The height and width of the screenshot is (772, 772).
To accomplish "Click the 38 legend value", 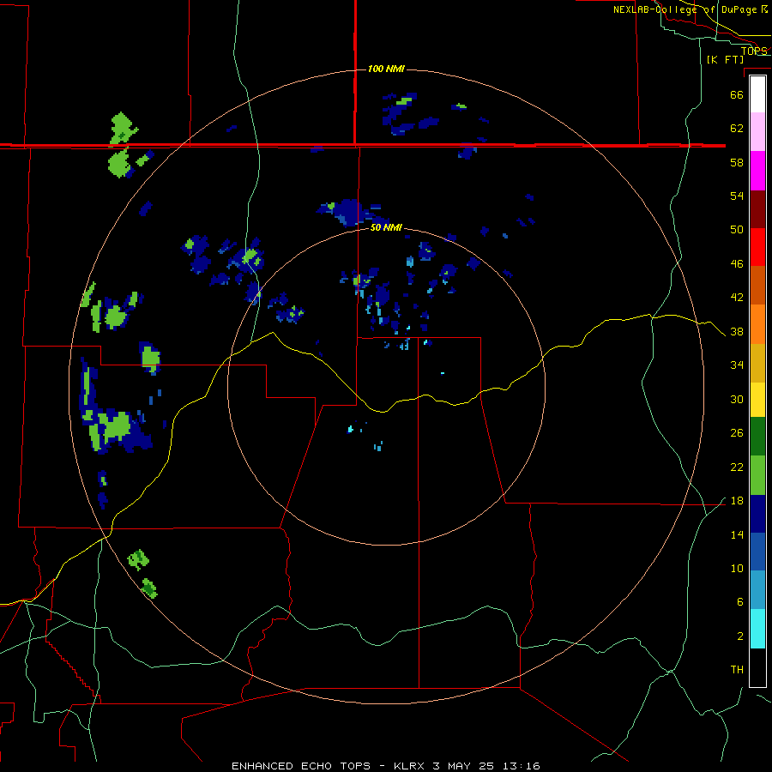I will [737, 331].
